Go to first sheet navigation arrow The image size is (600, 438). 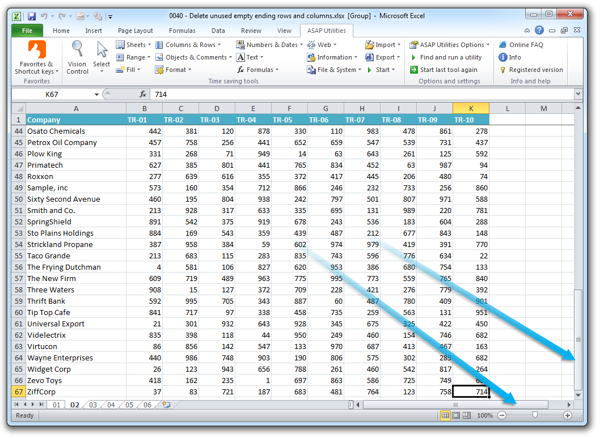[x=16, y=405]
